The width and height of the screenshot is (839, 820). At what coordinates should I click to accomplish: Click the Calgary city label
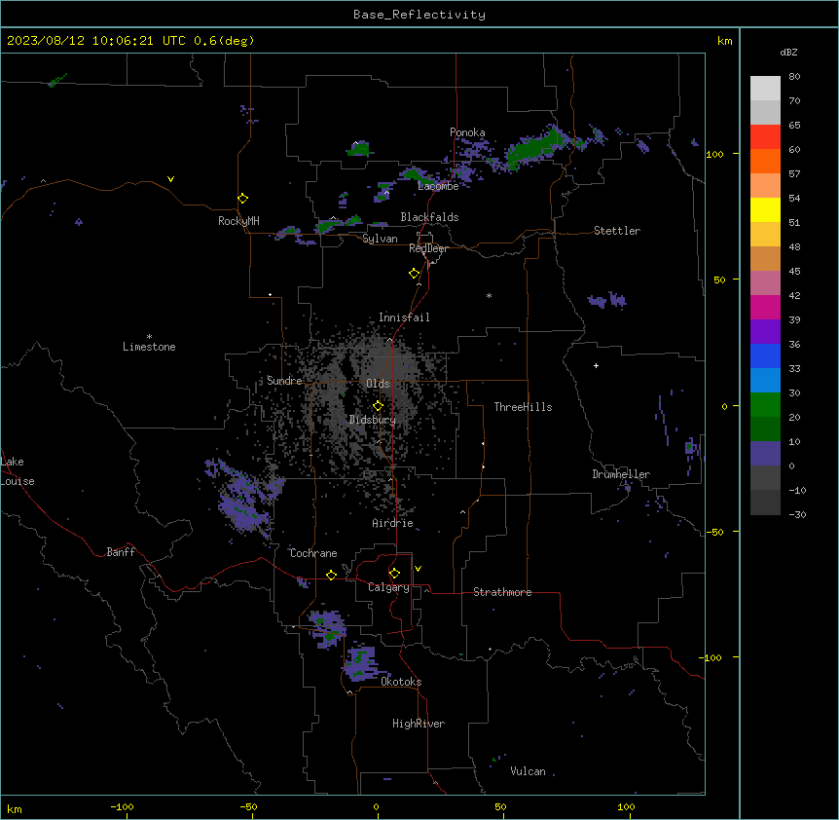pos(388,587)
